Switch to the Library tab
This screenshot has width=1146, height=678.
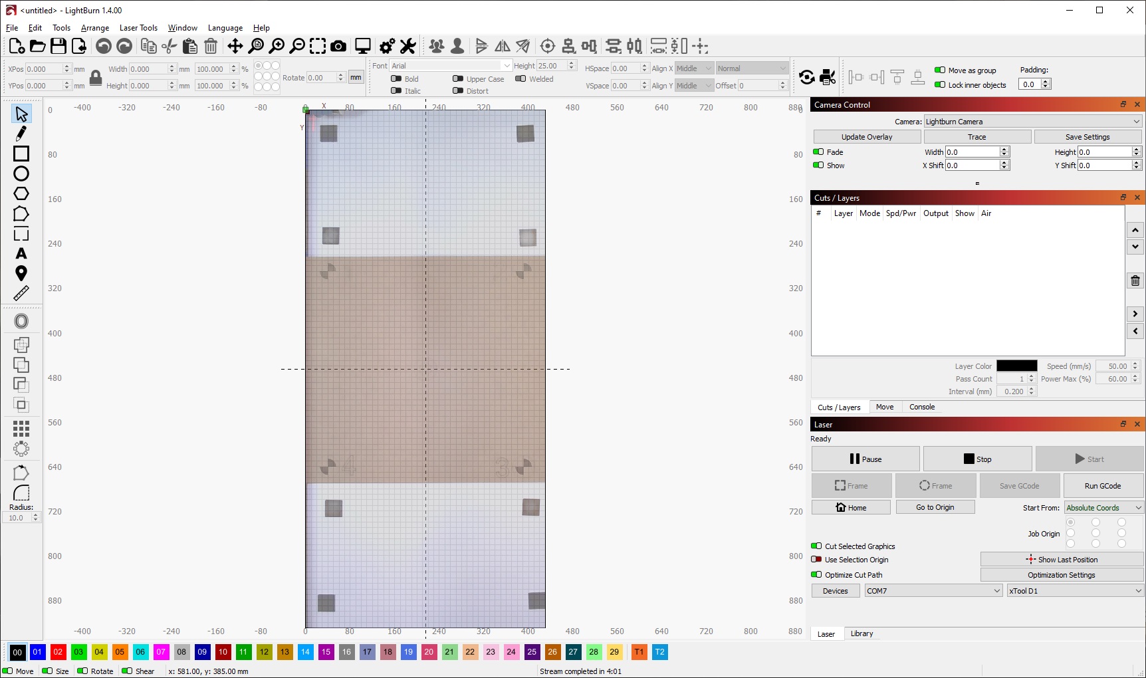861,633
